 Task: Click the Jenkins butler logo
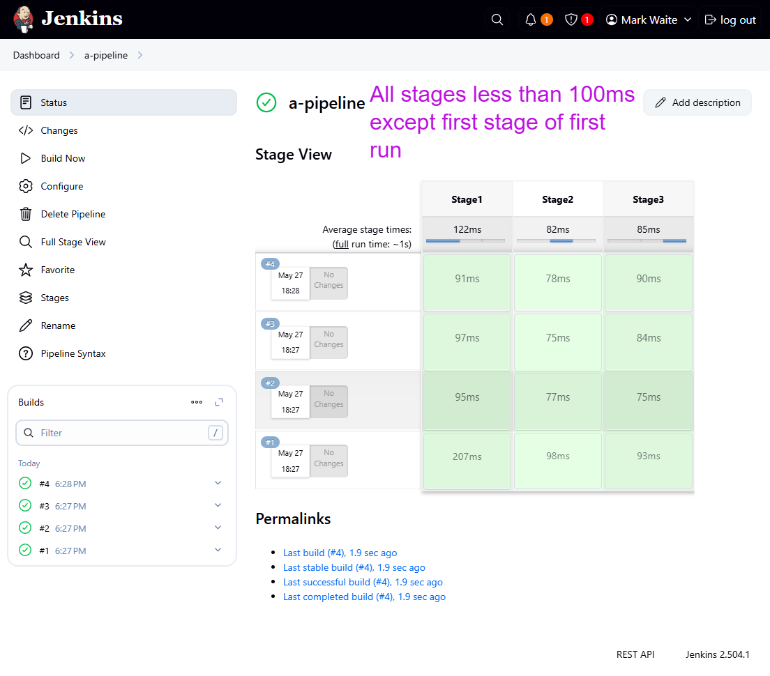24,20
